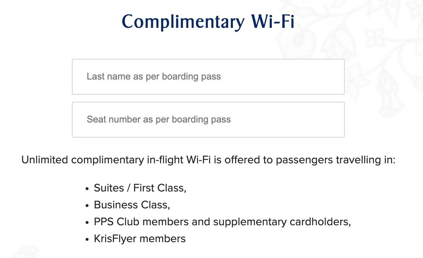Click the word "Complimentary" in the heading
Image resolution: width=423 pixels, height=258 pixels.
pyautogui.click(x=183, y=22)
